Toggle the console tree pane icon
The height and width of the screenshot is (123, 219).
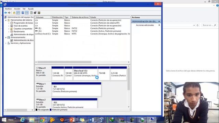coord(18,13)
